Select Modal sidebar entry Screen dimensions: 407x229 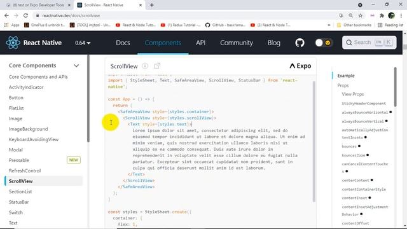(x=16, y=150)
